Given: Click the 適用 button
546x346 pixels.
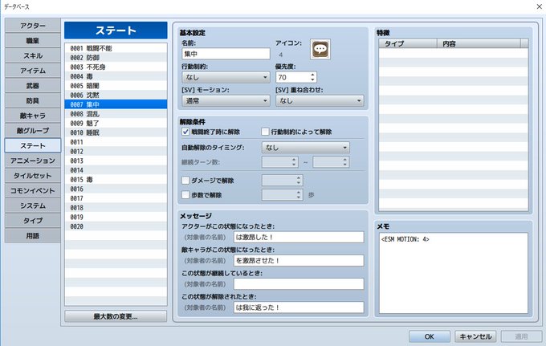Looking at the screenshot, I should tap(521, 336).
